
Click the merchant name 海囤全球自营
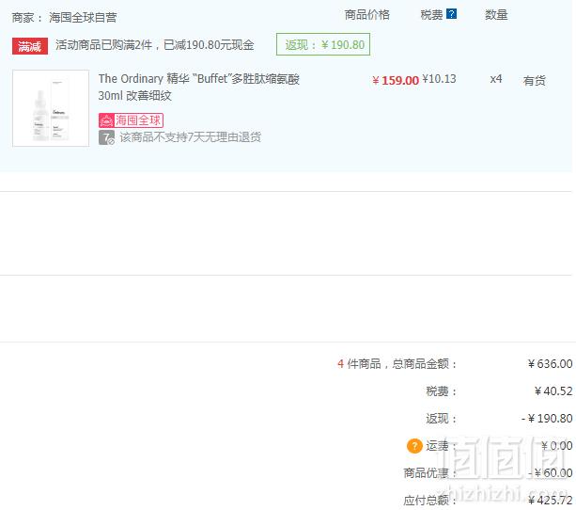click(83, 17)
